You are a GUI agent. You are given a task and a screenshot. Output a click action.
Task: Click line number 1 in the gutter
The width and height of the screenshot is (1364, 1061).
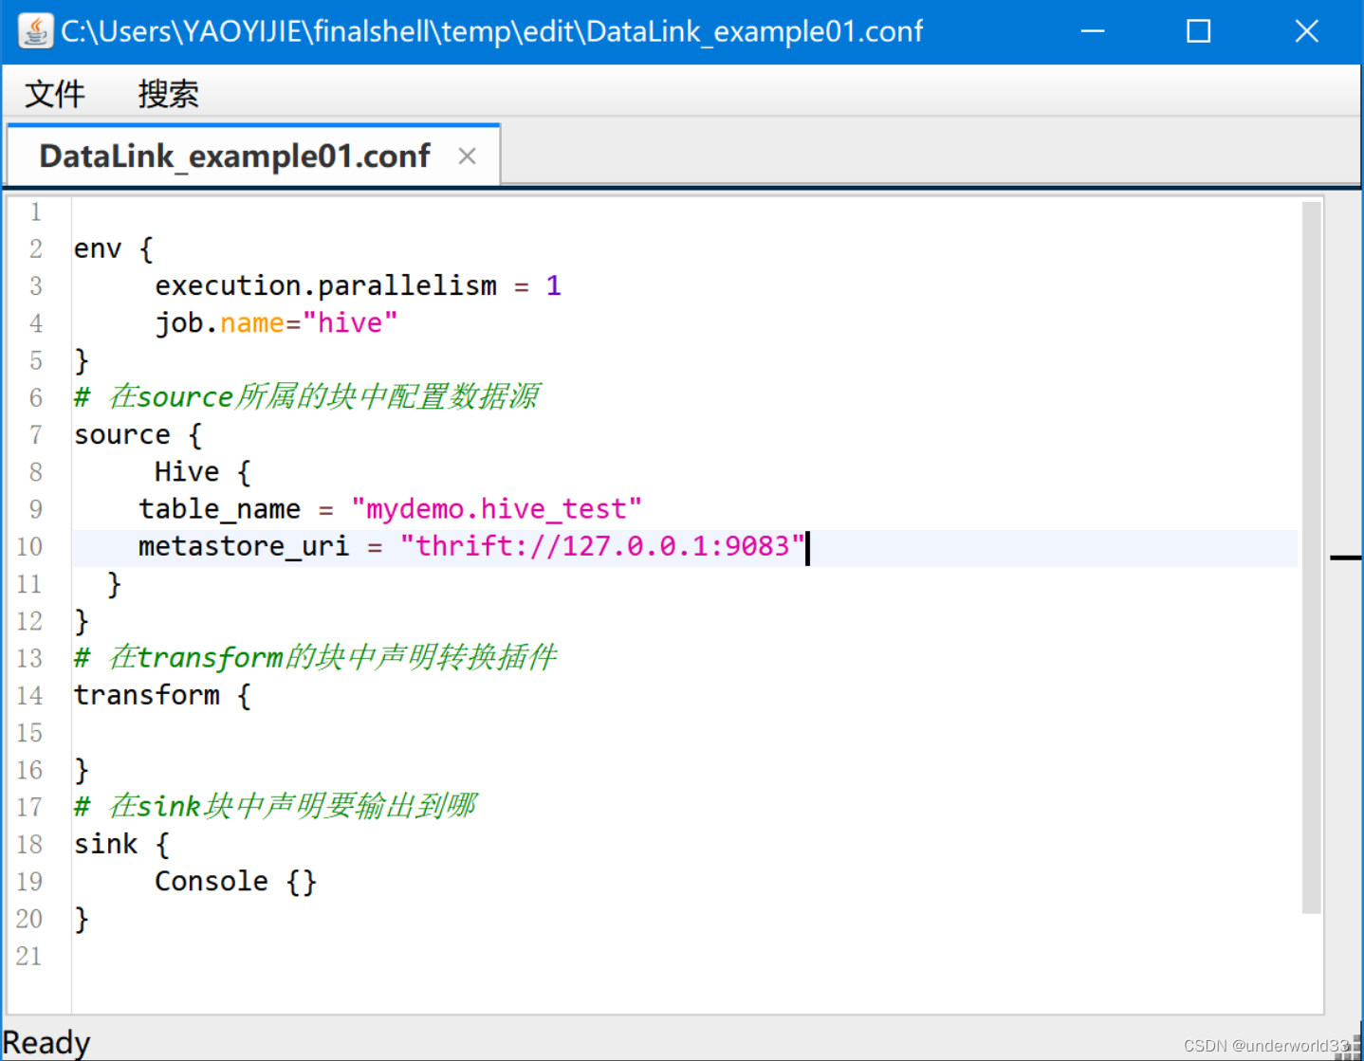(x=35, y=211)
